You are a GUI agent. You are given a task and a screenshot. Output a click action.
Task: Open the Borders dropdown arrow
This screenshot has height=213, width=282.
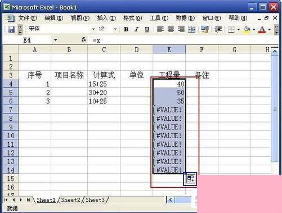(239, 30)
